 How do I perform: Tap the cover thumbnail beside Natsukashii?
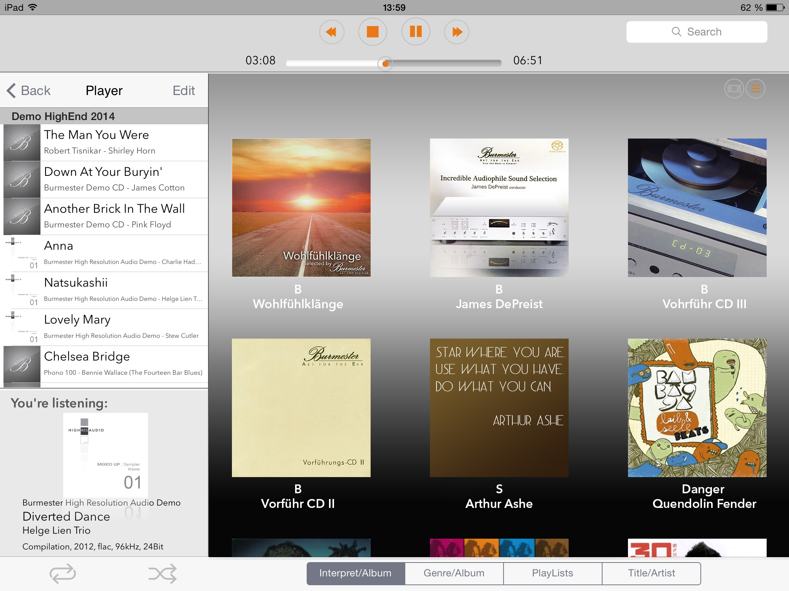tap(22, 290)
